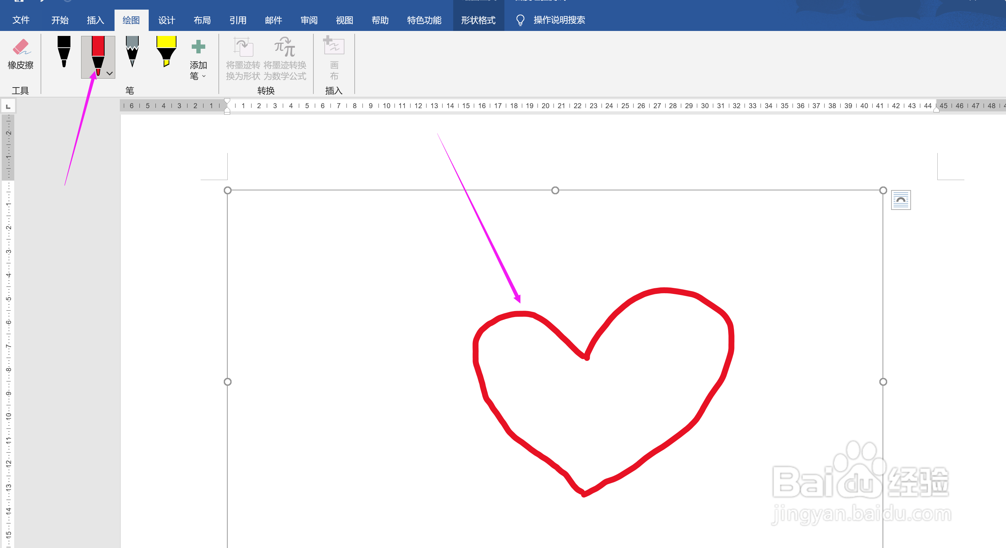Open the 引用 tab

pos(238,20)
